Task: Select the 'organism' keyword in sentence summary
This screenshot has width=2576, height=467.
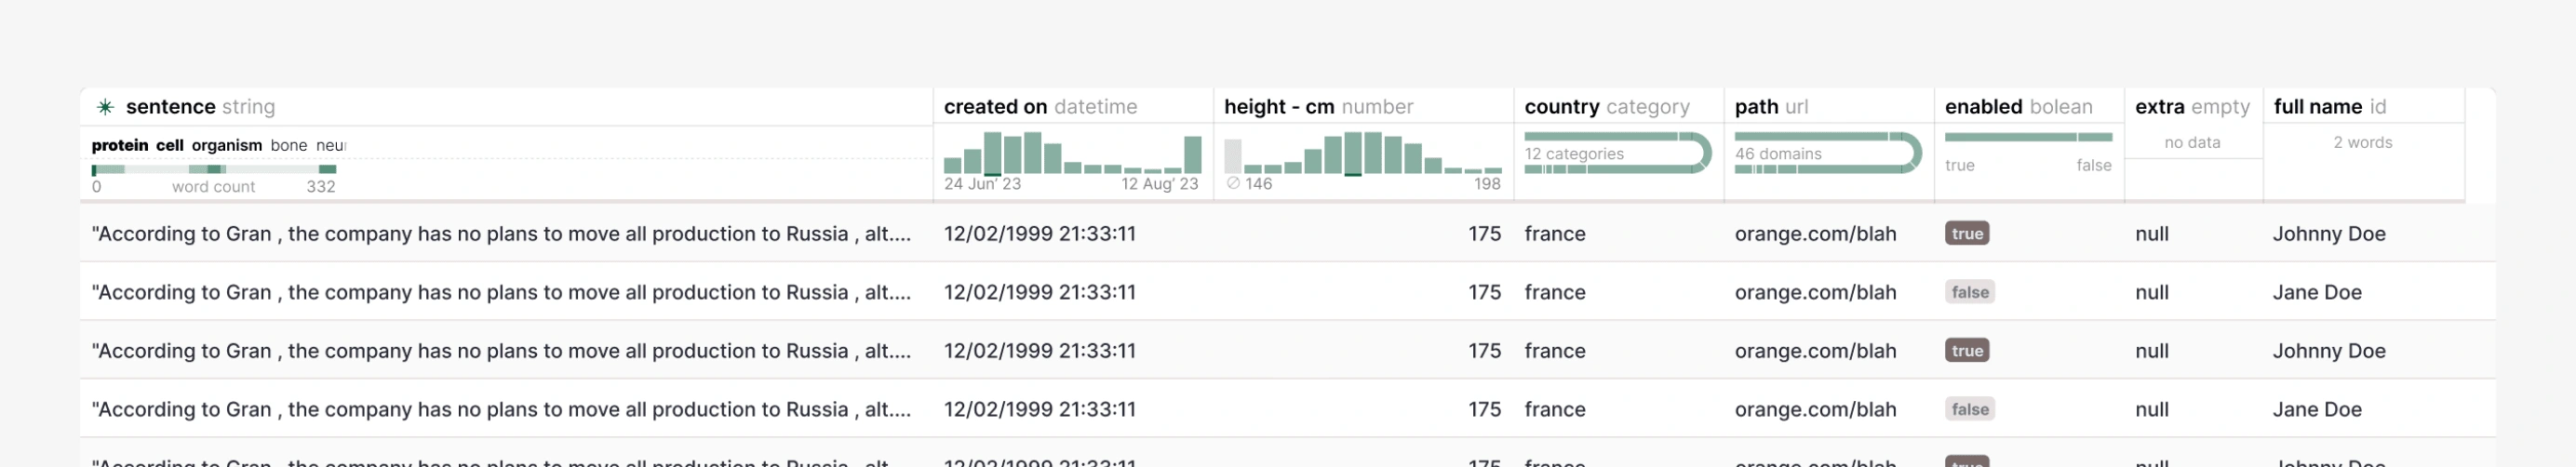Action: (x=226, y=145)
